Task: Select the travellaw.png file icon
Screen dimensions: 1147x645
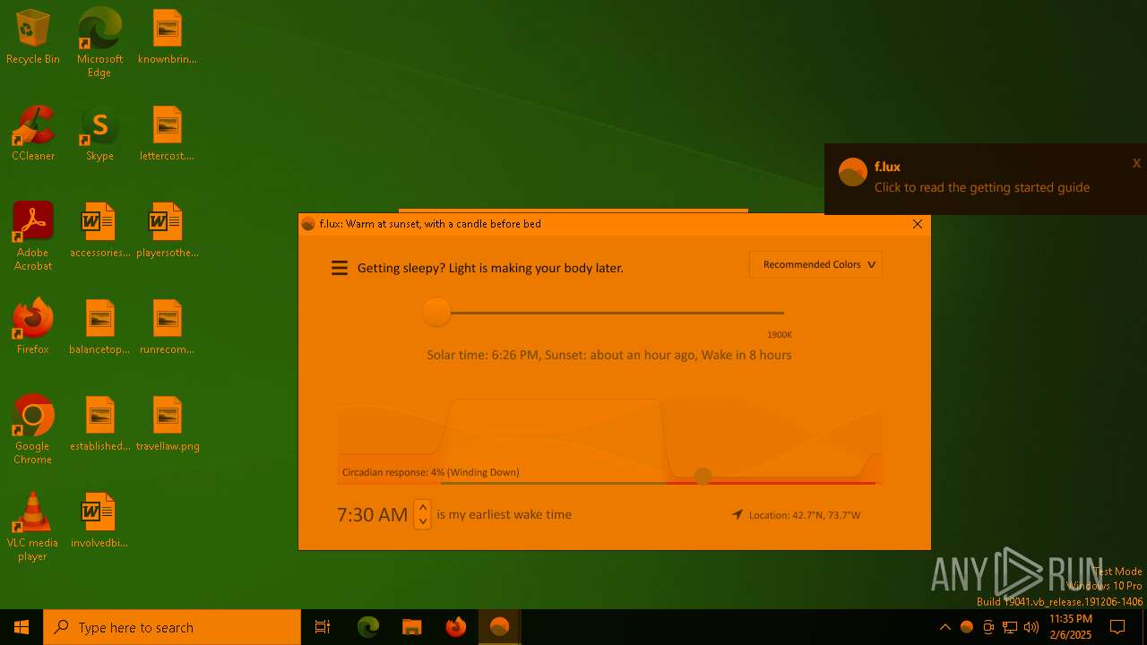Action: coord(167,424)
